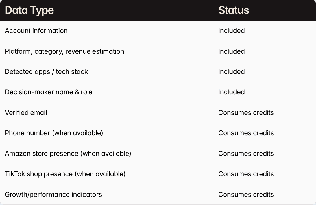The width and height of the screenshot is (316, 205).
Task: Select Phone number (when available) cell
Action: (54, 133)
